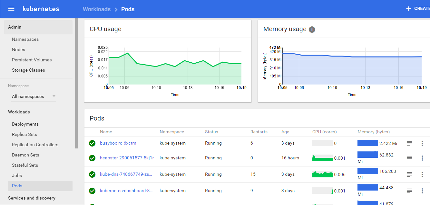Click the status check icon for kube-dns pod
The width and height of the screenshot is (430, 205).
tap(92, 174)
